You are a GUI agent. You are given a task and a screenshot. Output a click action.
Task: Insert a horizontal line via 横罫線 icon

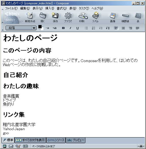coord(125,17)
